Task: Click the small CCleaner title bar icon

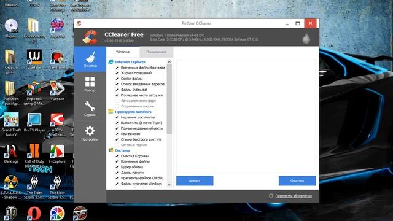Action: (79, 23)
